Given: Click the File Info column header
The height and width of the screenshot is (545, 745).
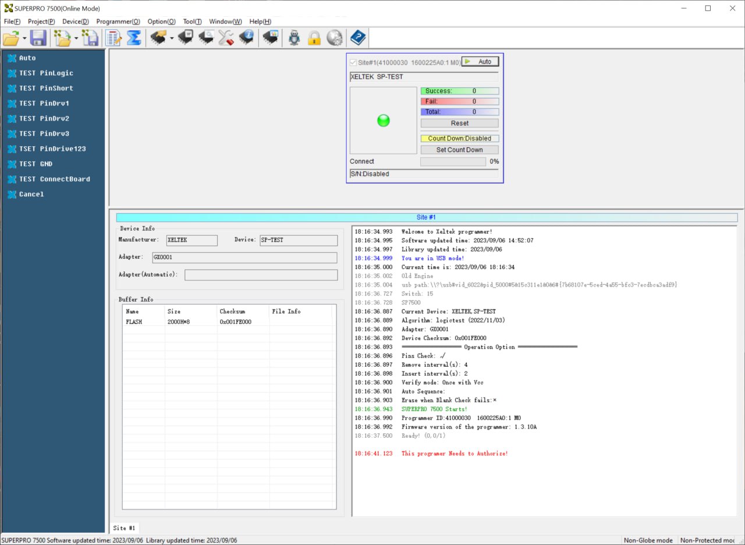Looking at the screenshot, I should click(300, 312).
